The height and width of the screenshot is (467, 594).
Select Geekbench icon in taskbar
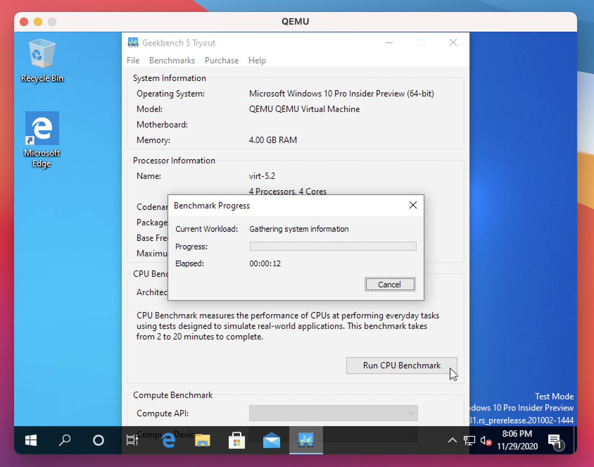(x=305, y=440)
